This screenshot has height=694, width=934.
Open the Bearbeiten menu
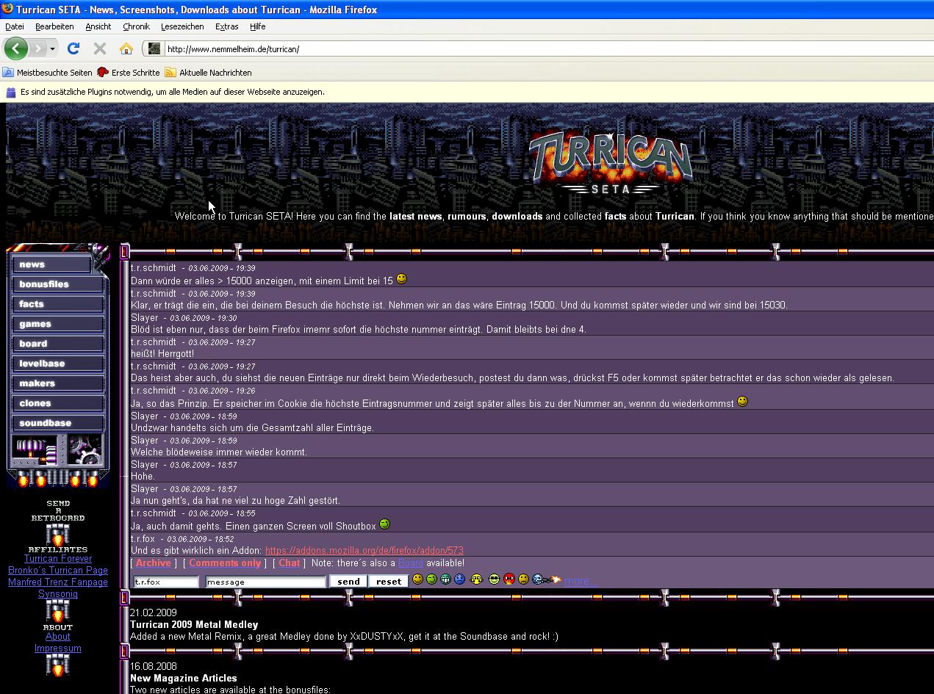pyautogui.click(x=54, y=26)
